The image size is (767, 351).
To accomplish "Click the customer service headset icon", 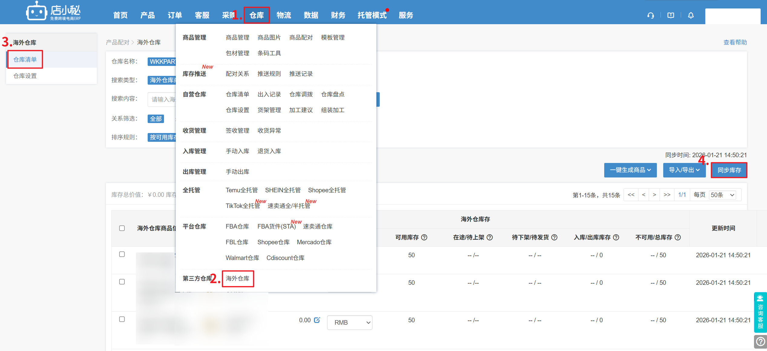I will [651, 15].
